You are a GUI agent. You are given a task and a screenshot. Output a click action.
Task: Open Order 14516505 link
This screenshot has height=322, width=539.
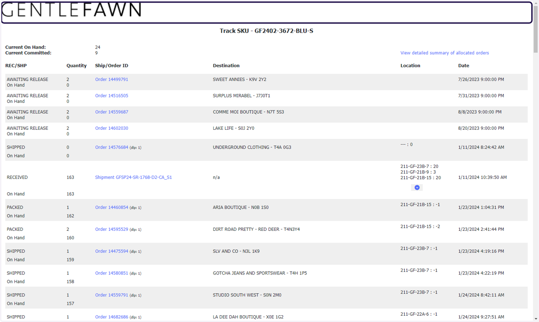pyautogui.click(x=111, y=96)
